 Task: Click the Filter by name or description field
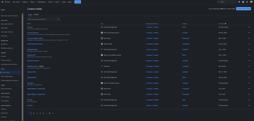44,19
